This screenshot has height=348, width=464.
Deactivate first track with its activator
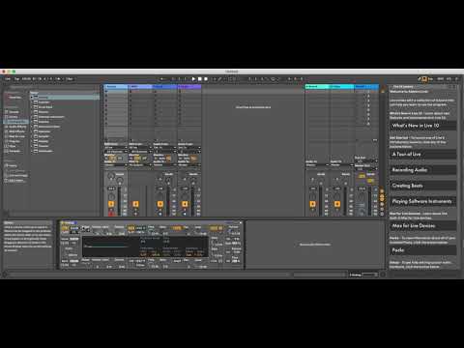tap(111, 204)
